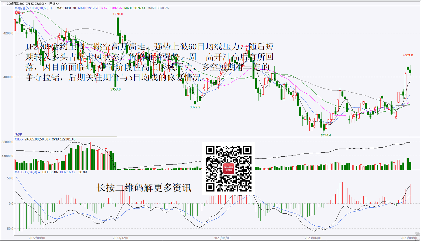Open the 日线 period dropdown
Viewport: 421px width, 241px height.
click(x=54, y=4)
